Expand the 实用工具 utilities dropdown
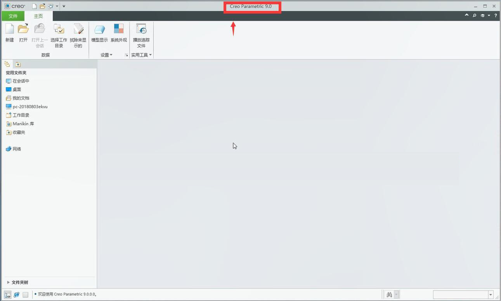Screen dimensions: 501x301 click(141, 55)
